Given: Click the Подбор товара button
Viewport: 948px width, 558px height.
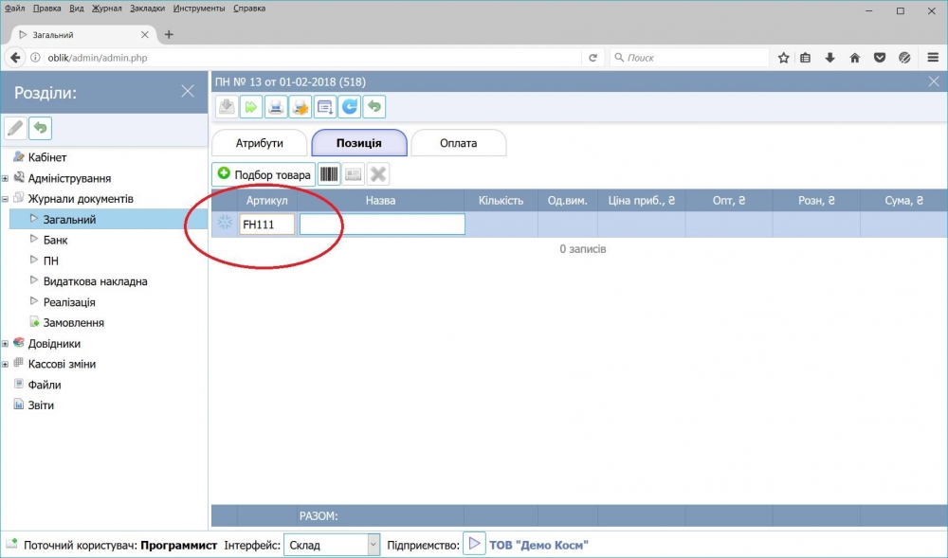Looking at the screenshot, I should point(264,174).
